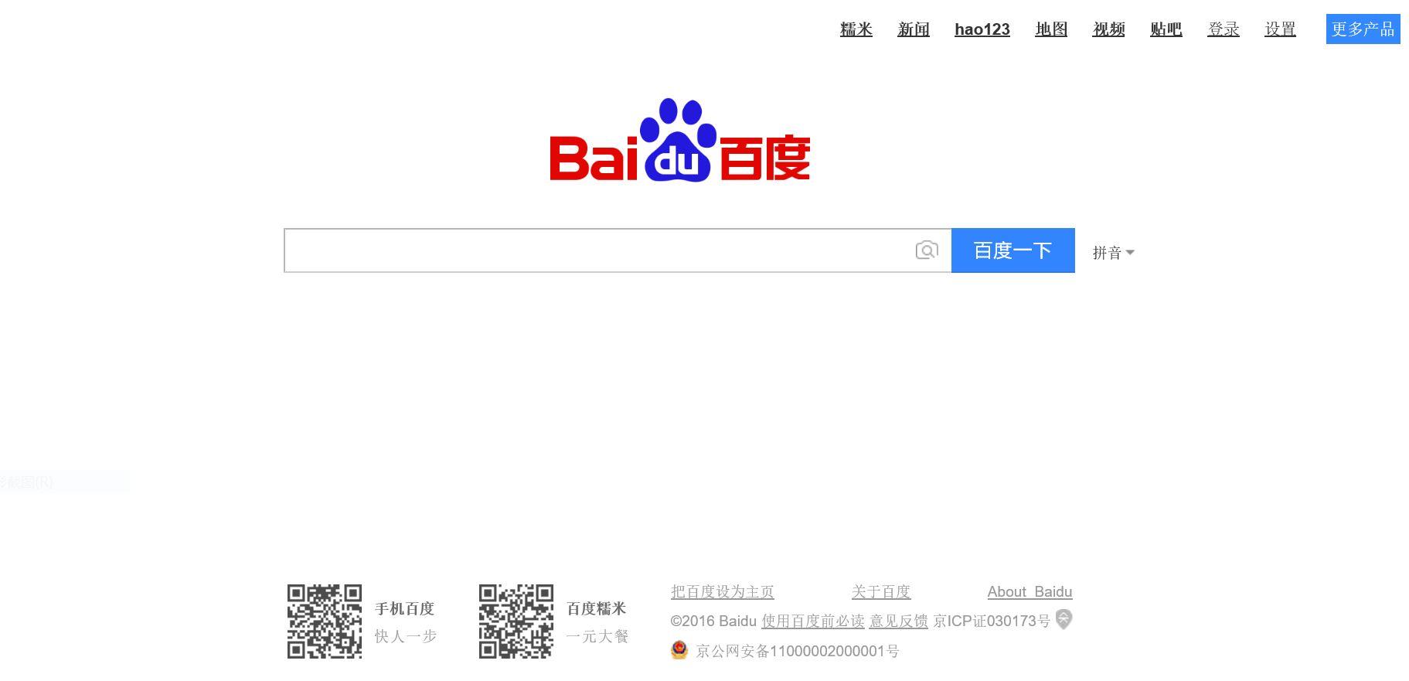
Task: Click 京公网安备11000002000001号 text
Action: (x=798, y=651)
